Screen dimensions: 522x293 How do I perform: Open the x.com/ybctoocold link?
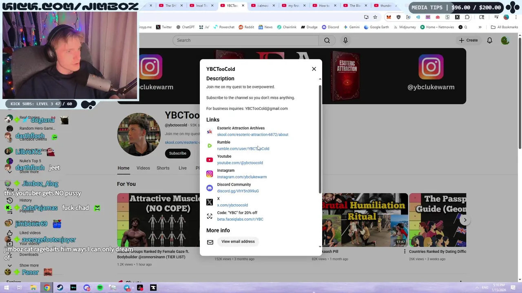(232, 205)
